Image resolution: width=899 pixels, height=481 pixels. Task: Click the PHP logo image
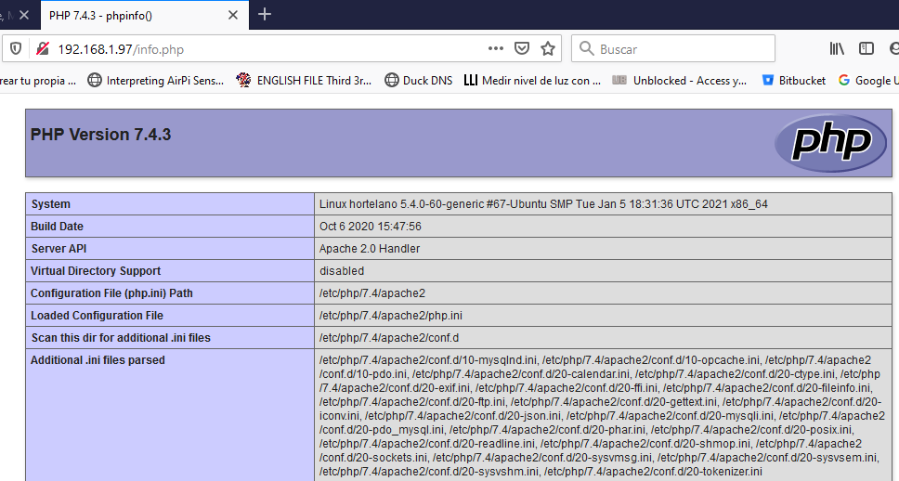pyautogui.click(x=831, y=143)
